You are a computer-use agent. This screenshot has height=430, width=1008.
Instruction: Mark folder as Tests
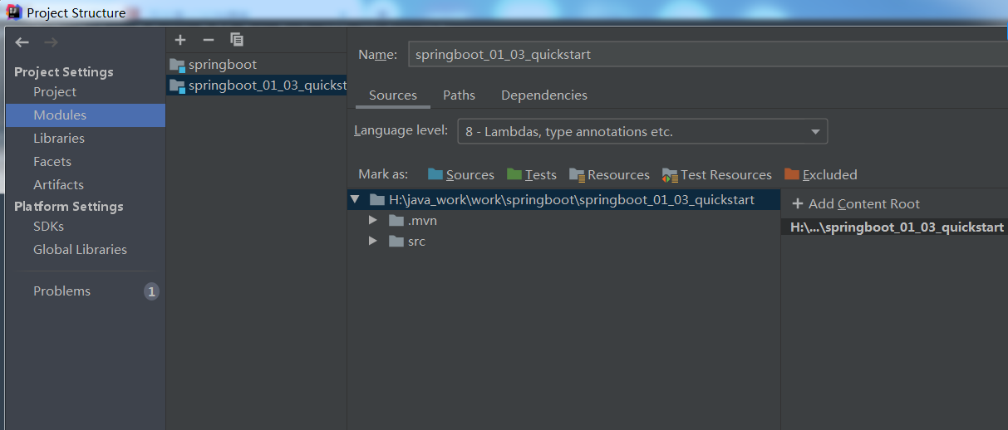[x=532, y=174]
